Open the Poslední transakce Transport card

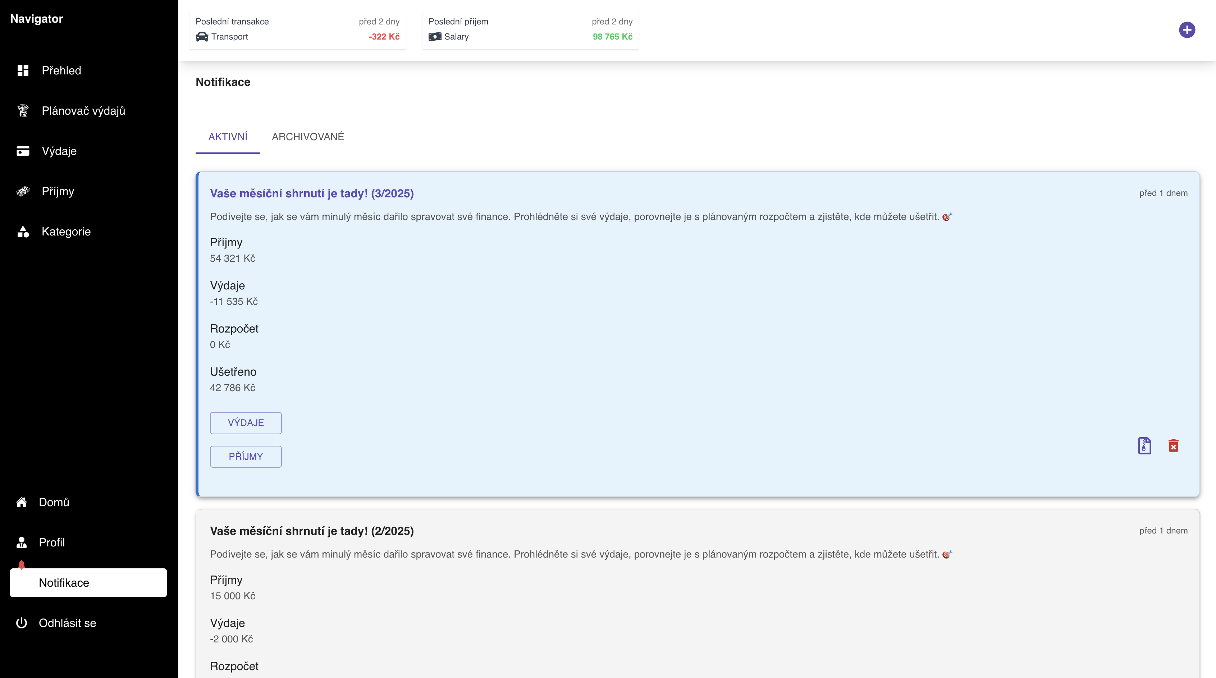(x=297, y=29)
